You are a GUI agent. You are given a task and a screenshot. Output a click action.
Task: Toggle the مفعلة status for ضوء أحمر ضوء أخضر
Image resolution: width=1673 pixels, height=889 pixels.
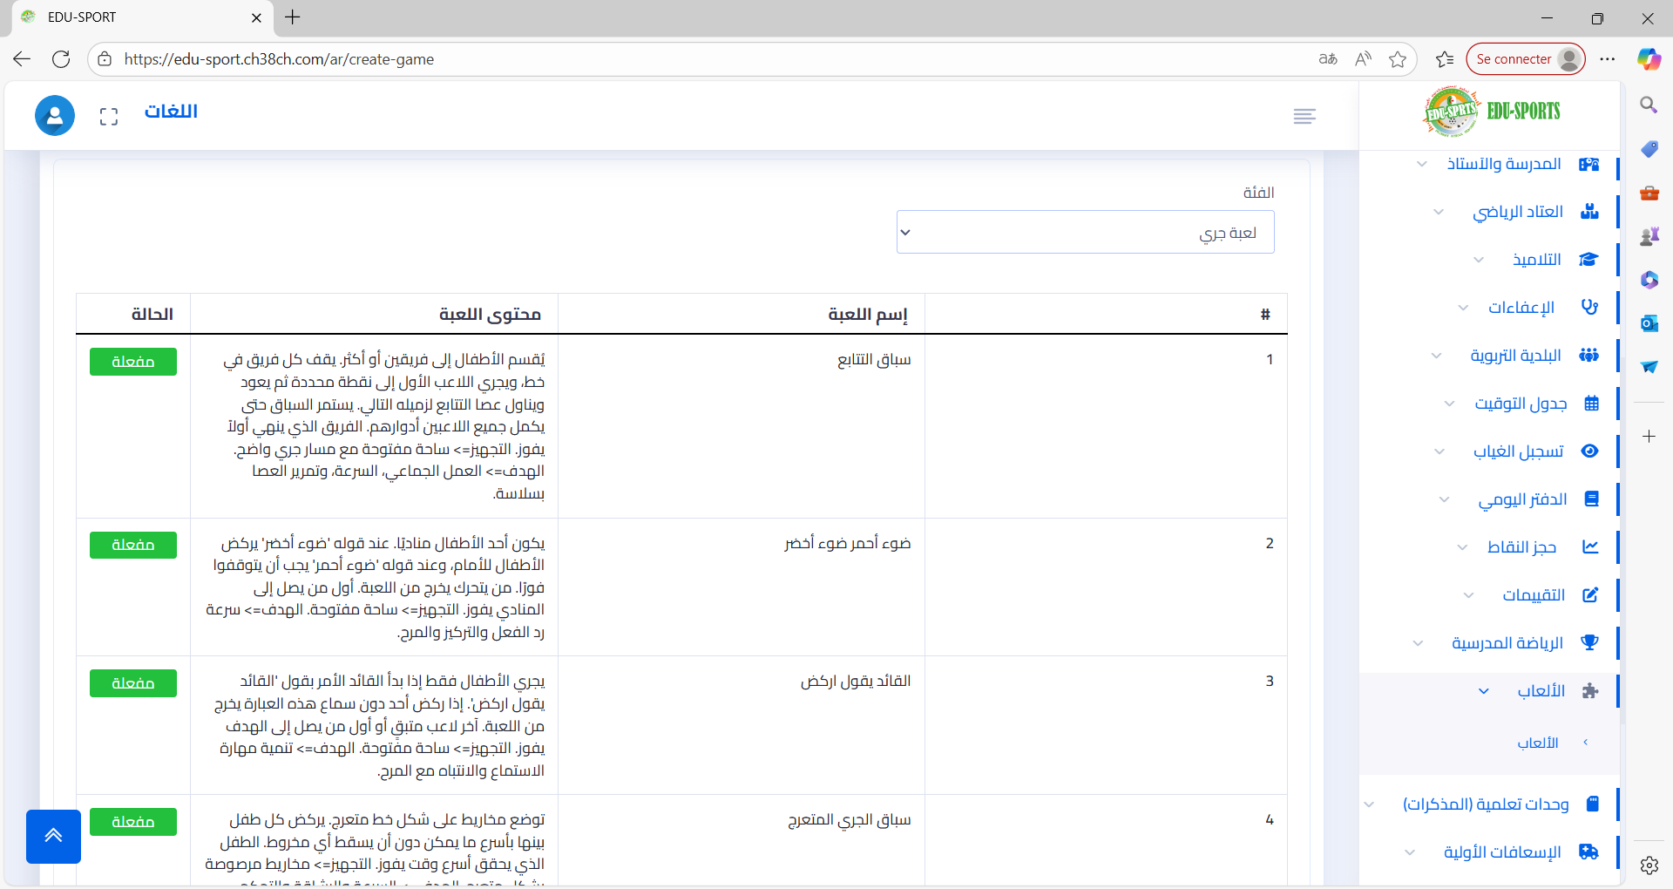click(x=133, y=545)
